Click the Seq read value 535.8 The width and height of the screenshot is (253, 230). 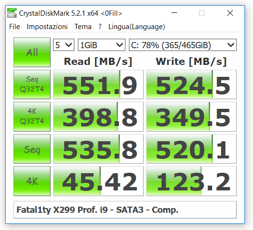pos(98,149)
